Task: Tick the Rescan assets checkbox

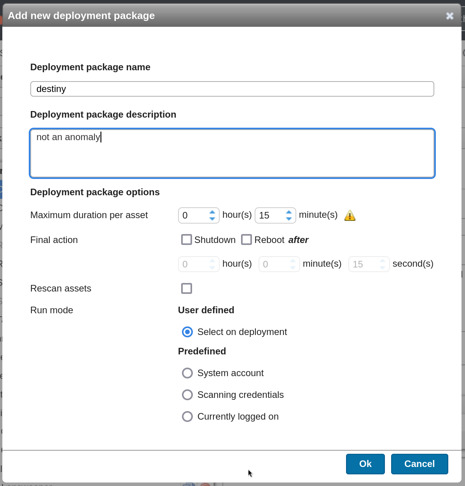Action: pos(187,288)
